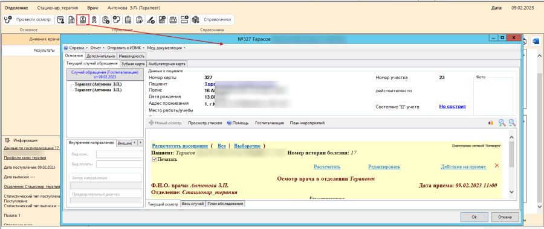The image size is (544, 229).
Task: Open the Мед. документация dropdown
Action: (x=166, y=48)
